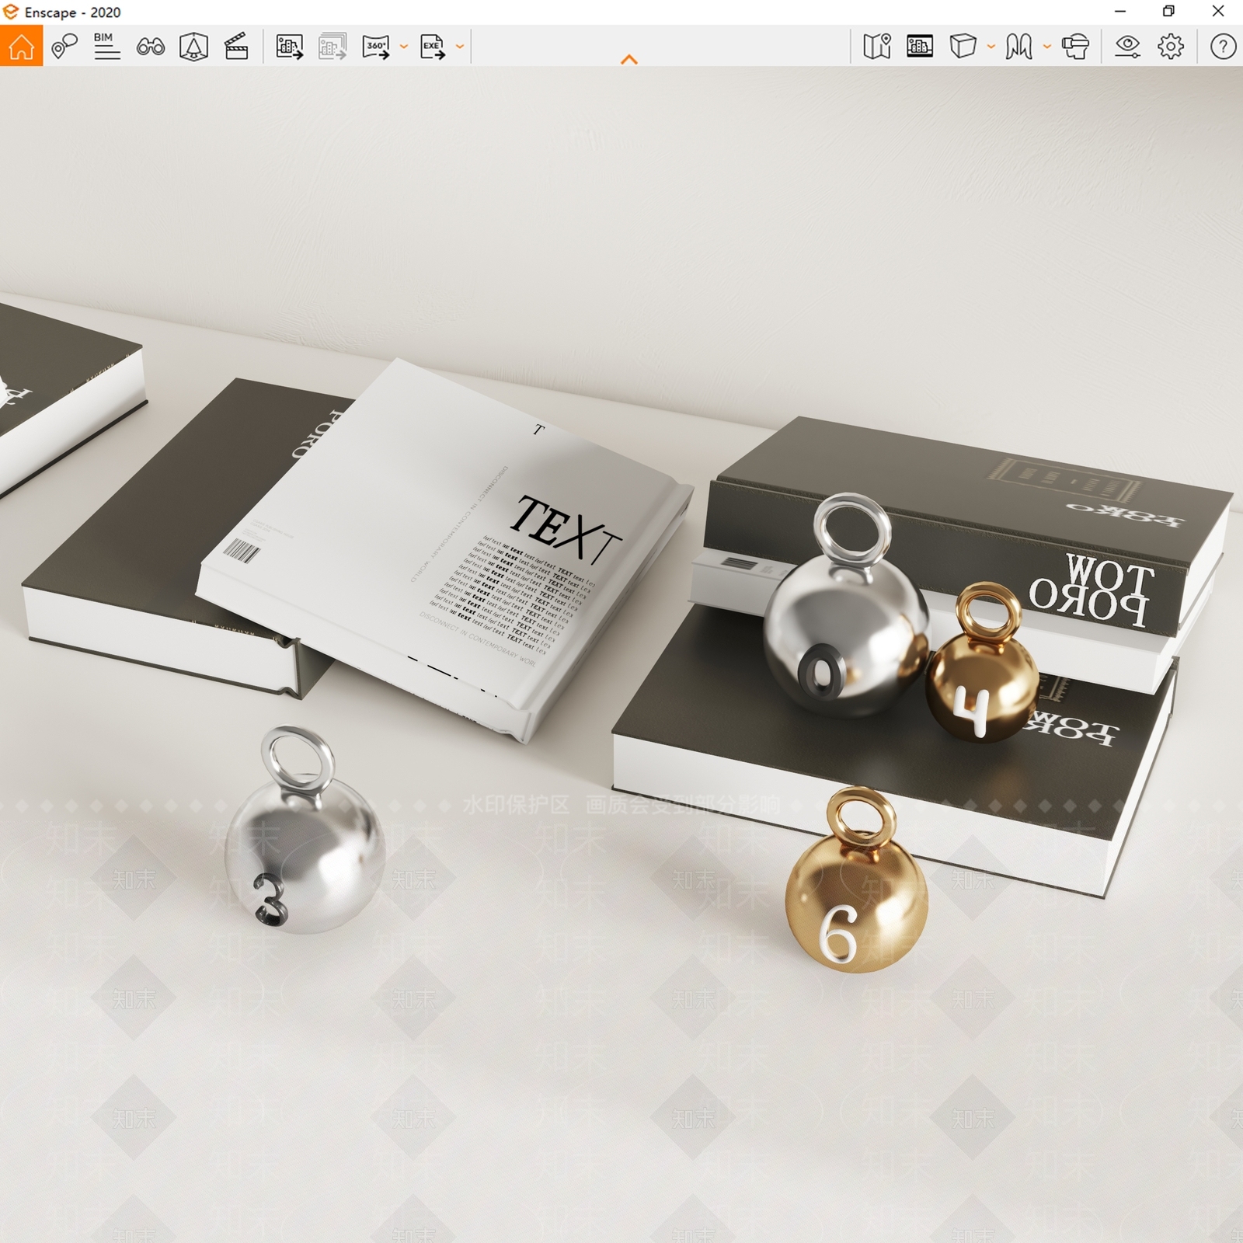Image resolution: width=1243 pixels, height=1243 pixels.
Task: Toggle the mini map icon
Action: click(x=876, y=46)
